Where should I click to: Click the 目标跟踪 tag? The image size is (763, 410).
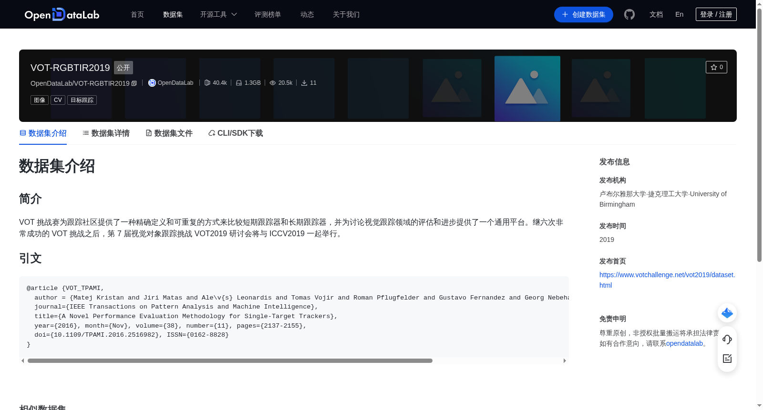pos(82,100)
